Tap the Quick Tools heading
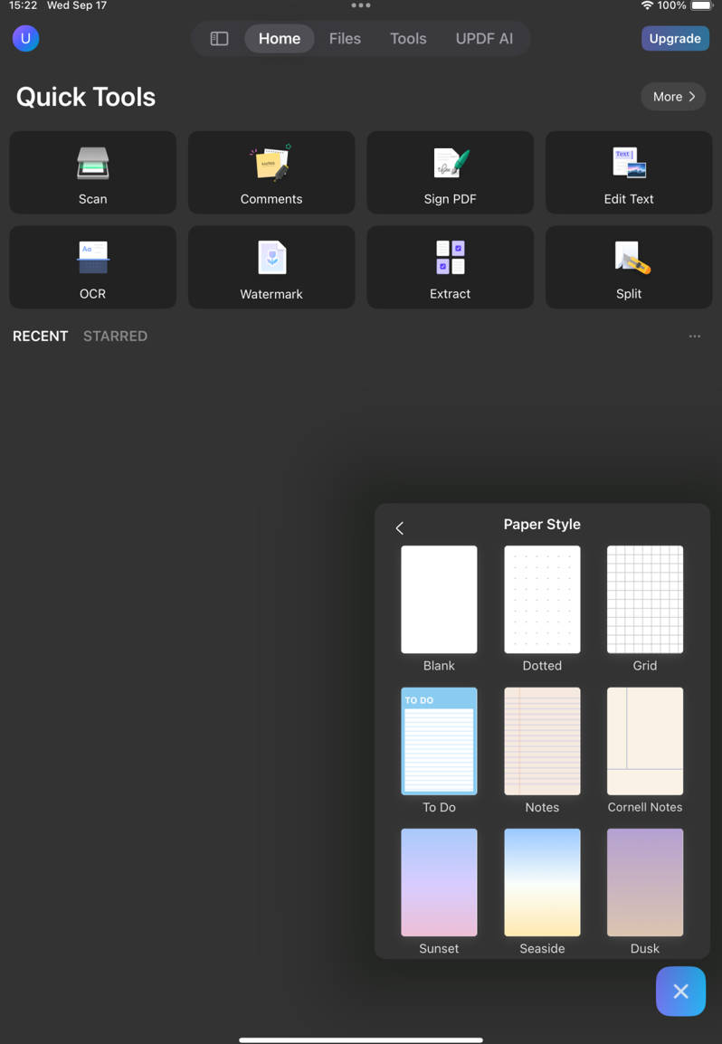Screen dimensions: 722x1044 point(86,97)
